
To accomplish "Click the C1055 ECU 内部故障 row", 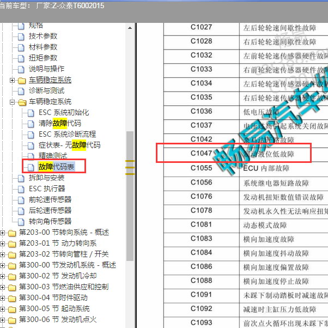I will 246,169.
